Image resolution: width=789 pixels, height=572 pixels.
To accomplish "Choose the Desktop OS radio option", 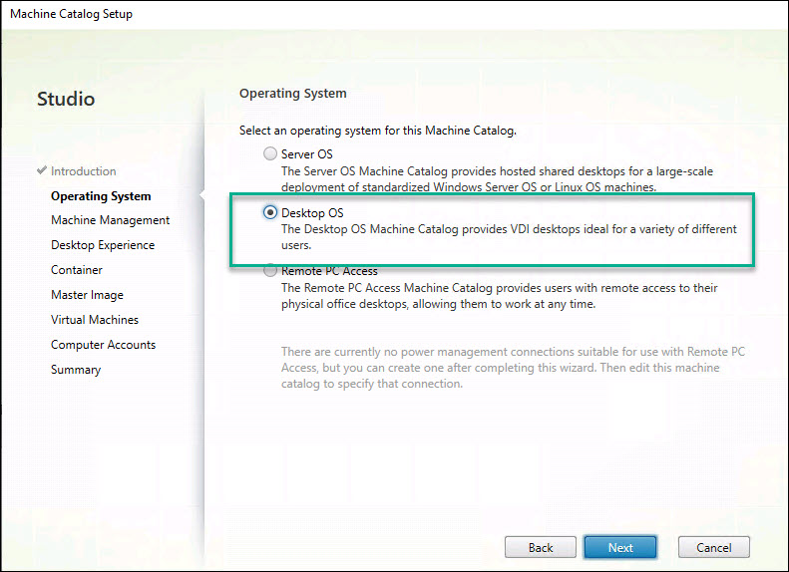I will coord(269,212).
